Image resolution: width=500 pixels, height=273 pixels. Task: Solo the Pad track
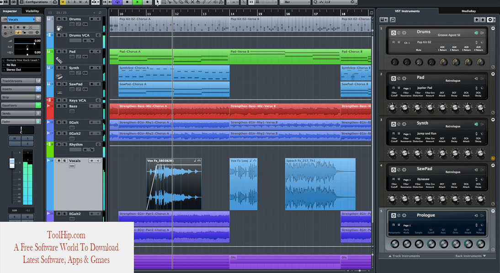(x=64, y=51)
